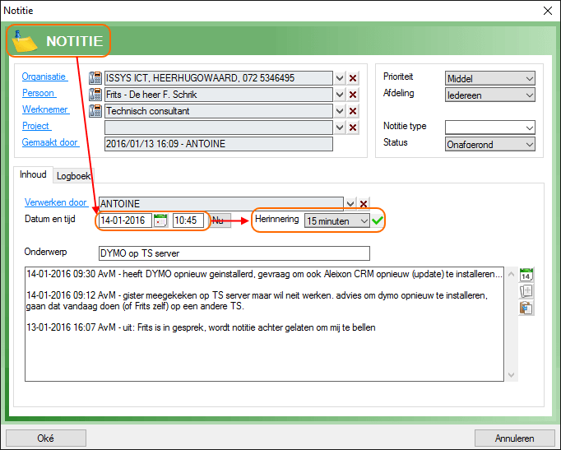The image size is (561, 450).
Task: Click the yellow sticky note NOTITIE icon
Action: click(25, 41)
